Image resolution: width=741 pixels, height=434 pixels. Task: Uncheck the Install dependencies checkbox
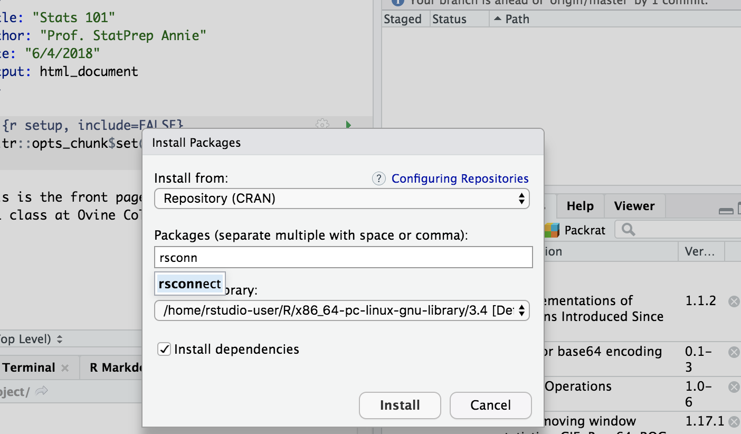164,350
